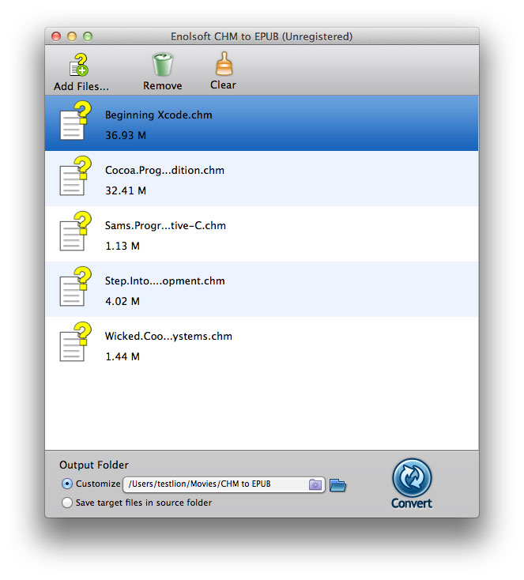Click the Clear brush icon

coord(224,64)
